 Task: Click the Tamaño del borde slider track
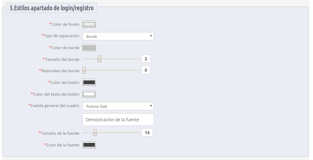click(x=111, y=59)
